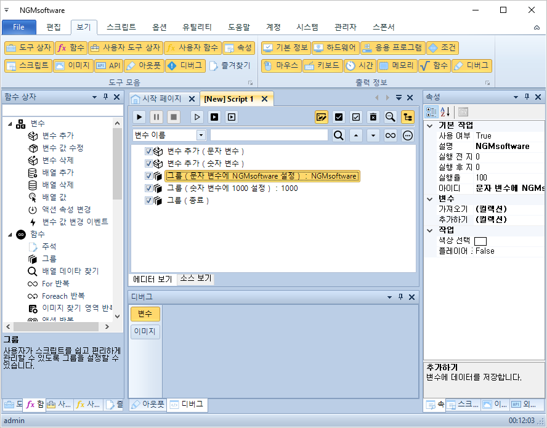Click the highlighted edit-image icon in the editor toolbar
This screenshot has width=547, height=428.
322,117
